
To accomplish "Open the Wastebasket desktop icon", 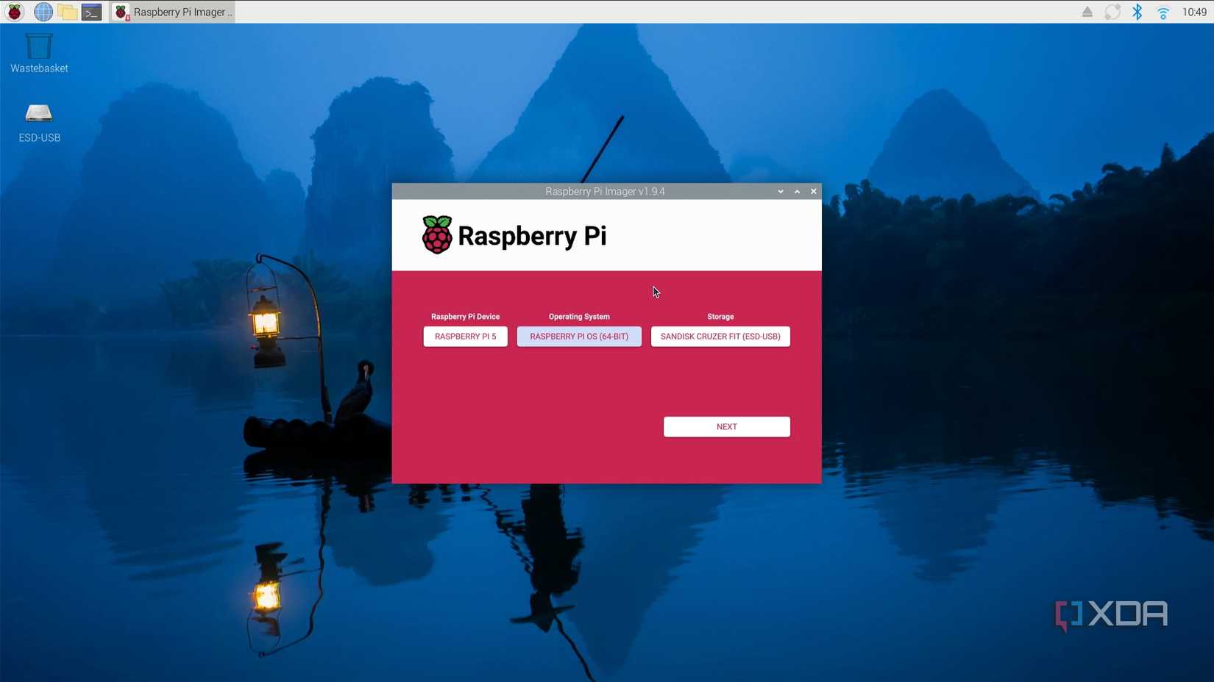I will [39, 53].
